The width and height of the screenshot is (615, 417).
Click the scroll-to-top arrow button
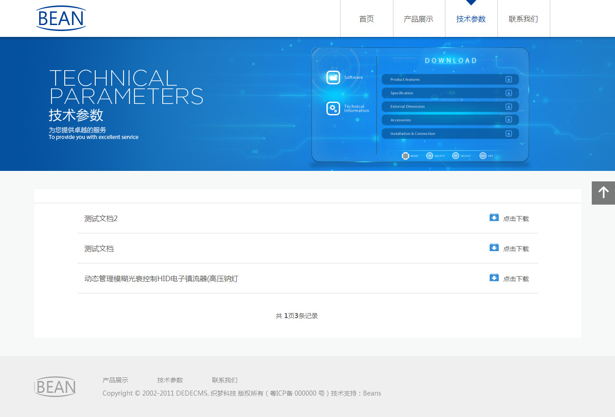[603, 193]
